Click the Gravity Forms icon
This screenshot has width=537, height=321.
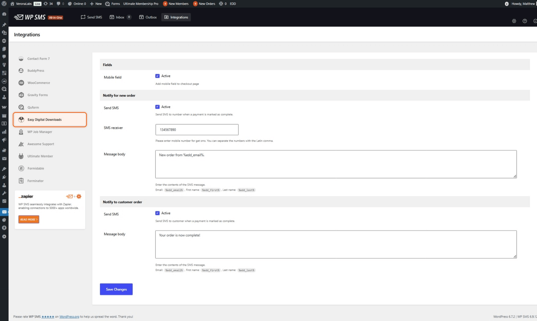click(21, 95)
